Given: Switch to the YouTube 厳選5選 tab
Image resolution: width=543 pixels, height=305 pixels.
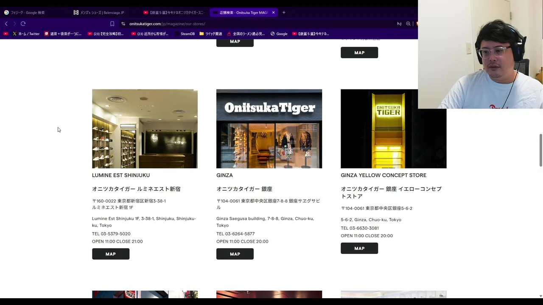Looking at the screenshot, I should pyautogui.click(x=174, y=12).
